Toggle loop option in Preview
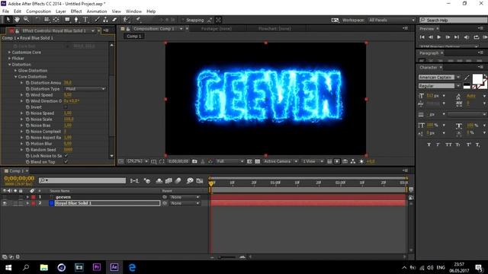Image resolution: width=488 pixels, height=274 pixels. point(476,37)
